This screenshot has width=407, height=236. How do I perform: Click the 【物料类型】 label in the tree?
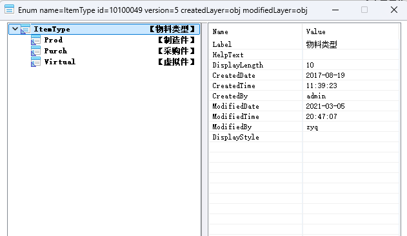point(172,29)
